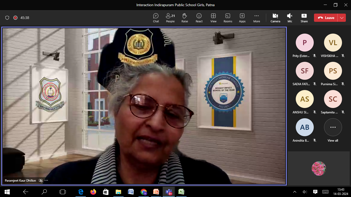Viewport: 351px width, 197px height.
Task: View all participants
Action: click(x=333, y=130)
